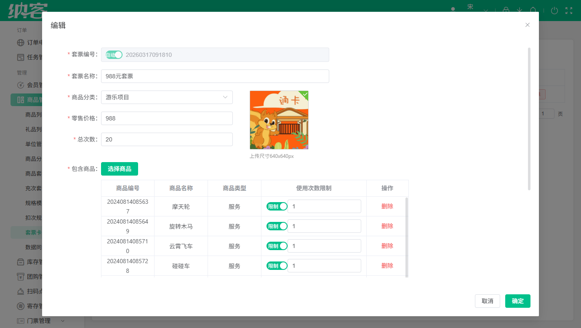Delete the 云霄飞车 row with 删除
The width and height of the screenshot is (581, 328).
tap(387, 246)
